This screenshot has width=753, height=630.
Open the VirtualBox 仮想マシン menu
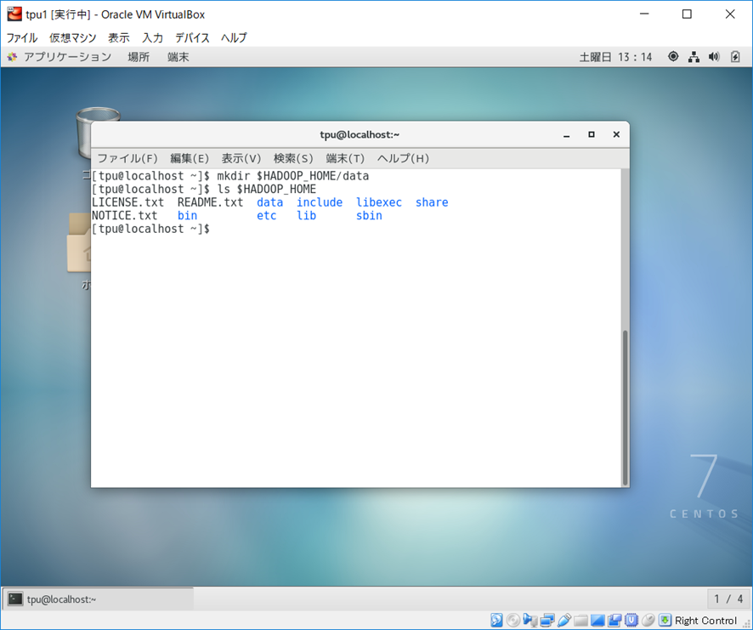[x=72, y=37]
